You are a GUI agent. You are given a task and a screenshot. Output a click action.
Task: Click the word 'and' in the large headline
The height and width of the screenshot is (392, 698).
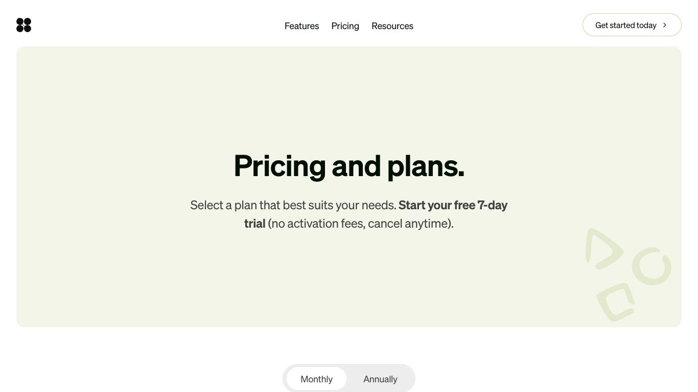coord(356,166)
